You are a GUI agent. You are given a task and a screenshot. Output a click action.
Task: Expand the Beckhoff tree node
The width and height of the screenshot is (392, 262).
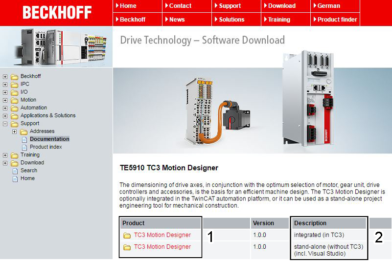[5, 77]
